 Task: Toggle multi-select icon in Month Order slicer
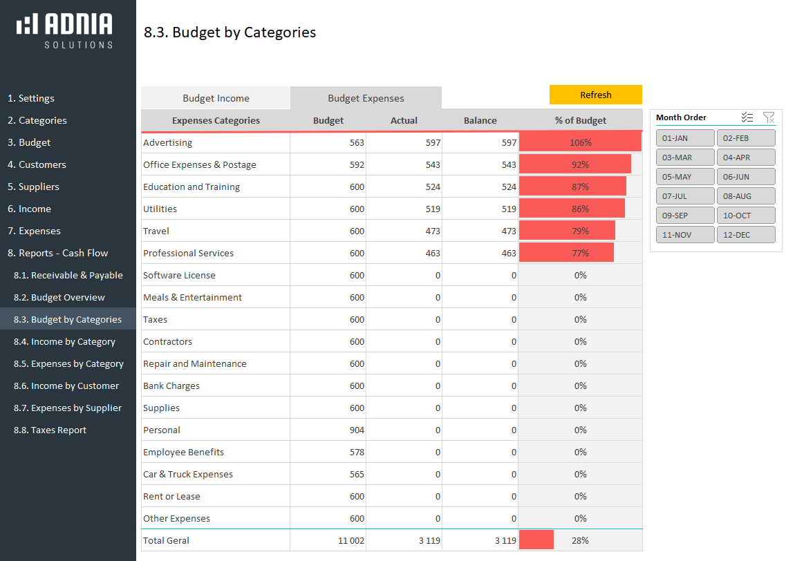coord(747,117)
